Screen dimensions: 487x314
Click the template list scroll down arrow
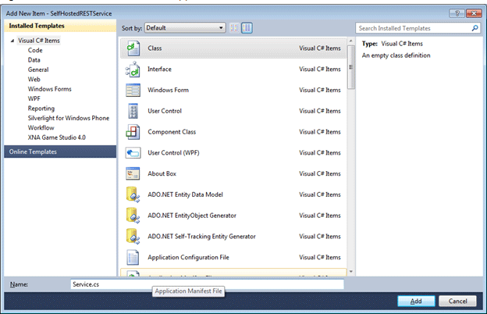coord(350,272)
